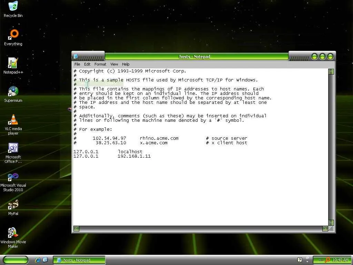Maximize the hosts Notepad window
This screenshot has height=265, width=353.
tap(322, 56)
